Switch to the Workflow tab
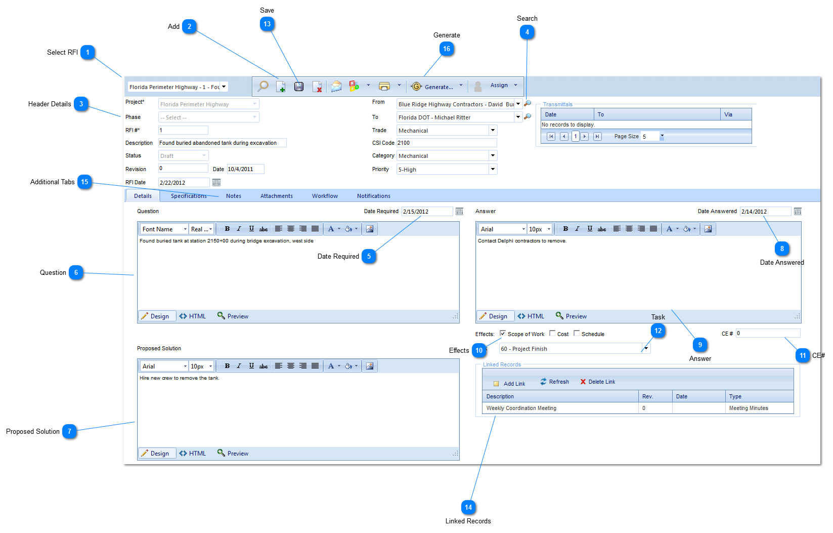 (x=325, y=196)
